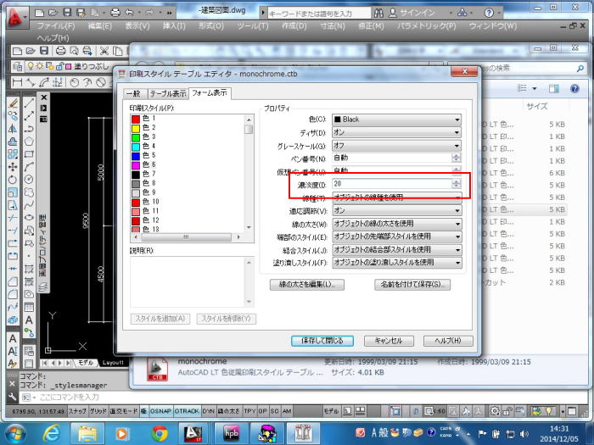594x445 pixels.
Task: Select the Circle draw tool
Action: 29,180
